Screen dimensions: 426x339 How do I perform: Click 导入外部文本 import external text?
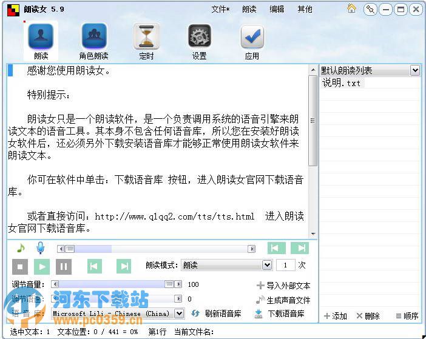coord(283,286)
